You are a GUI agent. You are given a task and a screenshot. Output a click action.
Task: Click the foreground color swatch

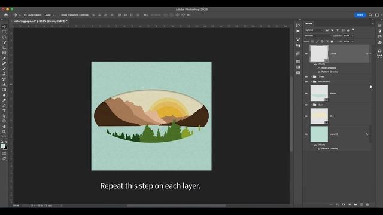pos(2,146)
